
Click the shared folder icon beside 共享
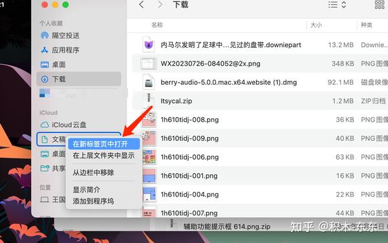pos(45,169)
